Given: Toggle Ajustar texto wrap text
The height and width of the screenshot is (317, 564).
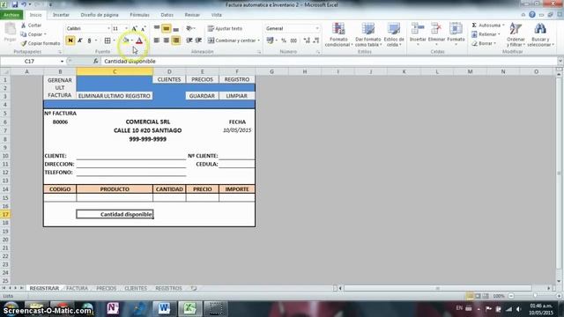Looking at the screenshot, I should coord(226,28).
